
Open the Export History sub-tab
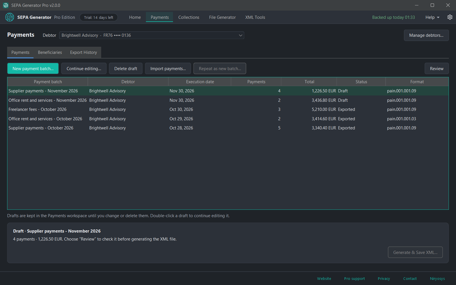pos(84,52)
